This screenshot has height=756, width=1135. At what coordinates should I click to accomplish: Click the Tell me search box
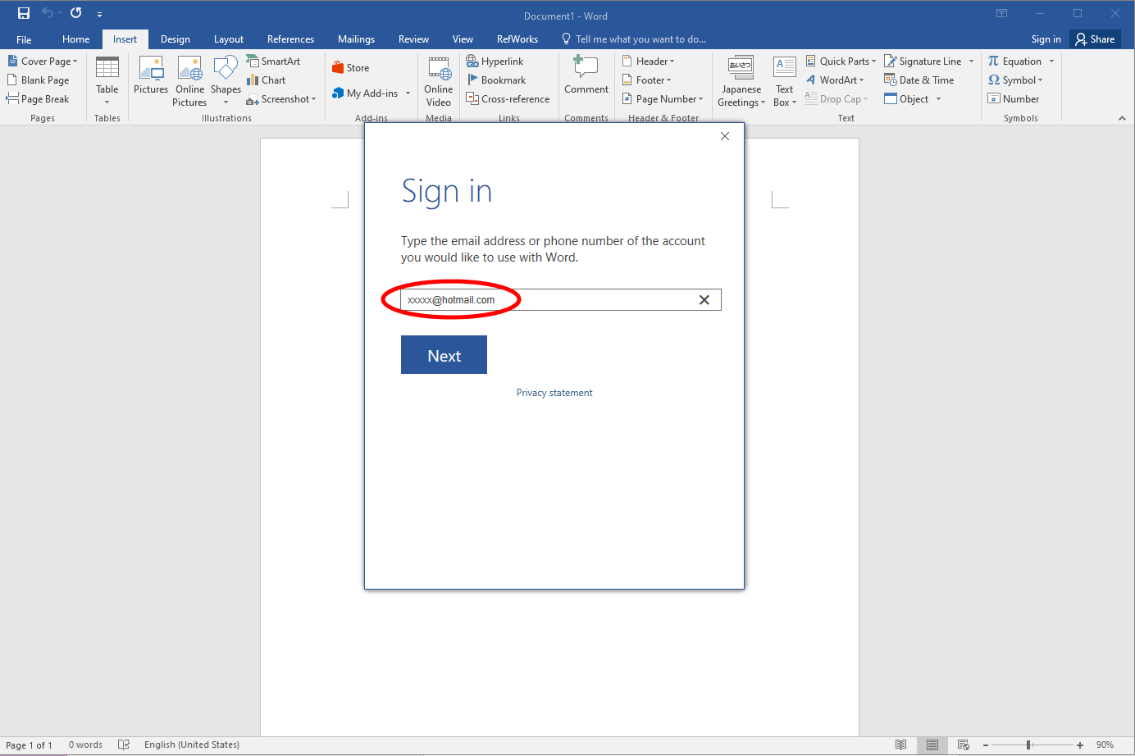[634, 39]
